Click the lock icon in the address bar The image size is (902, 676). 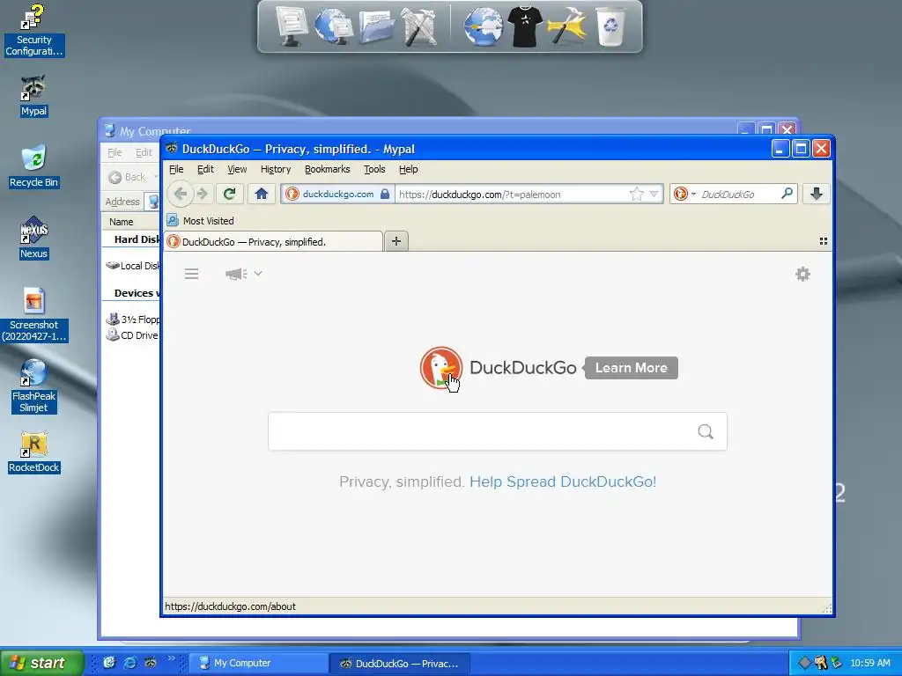tap(385, 194)
